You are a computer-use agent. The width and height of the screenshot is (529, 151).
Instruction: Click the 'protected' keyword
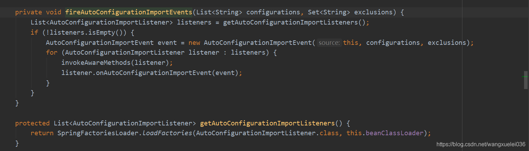click(x=32, y=123)
